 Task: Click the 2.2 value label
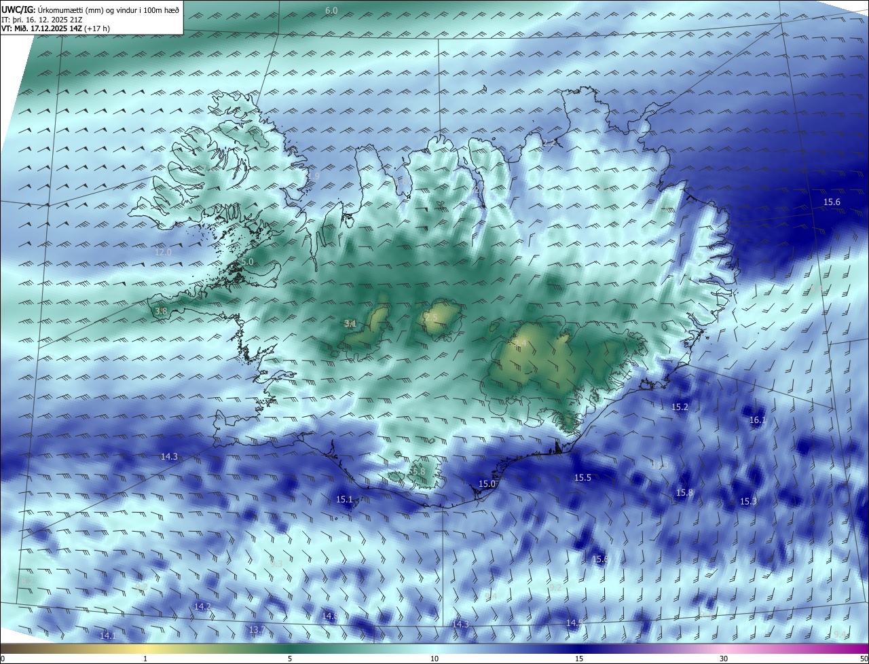coord(549,143)
